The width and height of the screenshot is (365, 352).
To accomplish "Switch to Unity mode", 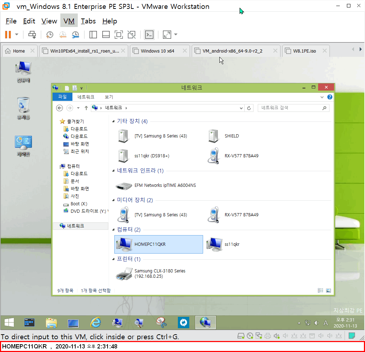I will coord(131,35).
